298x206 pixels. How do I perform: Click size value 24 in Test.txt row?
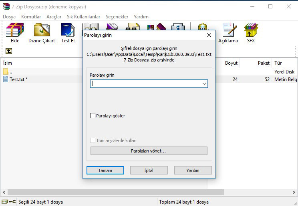point(235,79)
